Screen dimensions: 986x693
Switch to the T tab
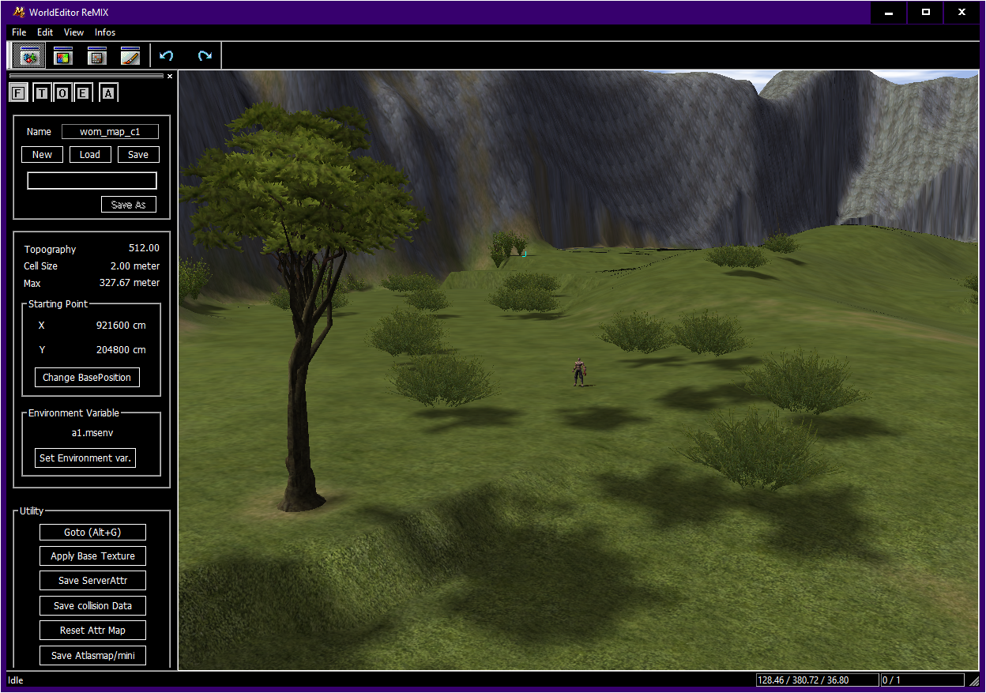point(41,92)
